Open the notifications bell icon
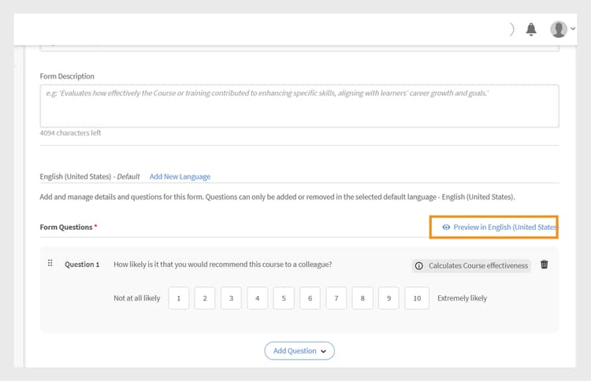This screenshot has width=591, height=381. pos(531,29)
